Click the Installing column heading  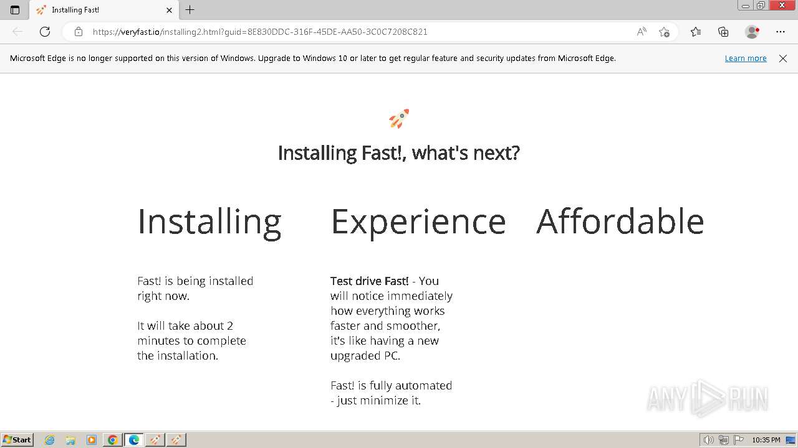(x=209, y=222)
